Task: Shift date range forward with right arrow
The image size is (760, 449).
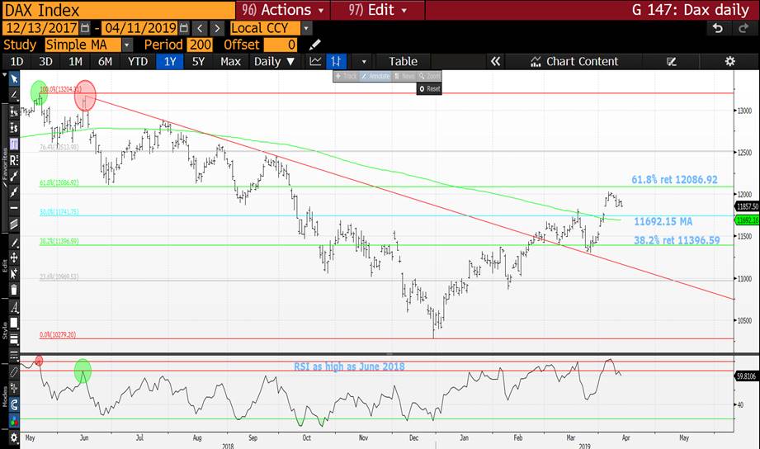Action: 217,28
